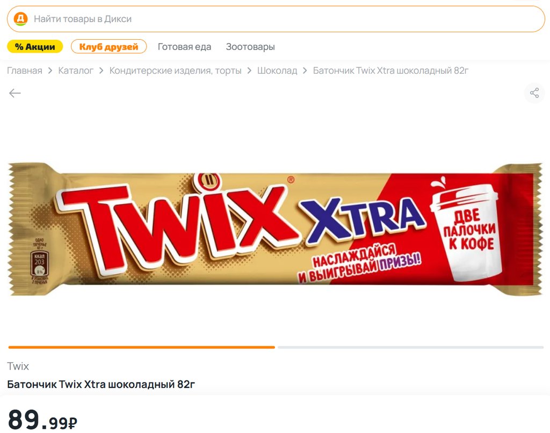Focus the Найти товары в Дикси search field
Screen dimensions: 550x433
point(276,19)
